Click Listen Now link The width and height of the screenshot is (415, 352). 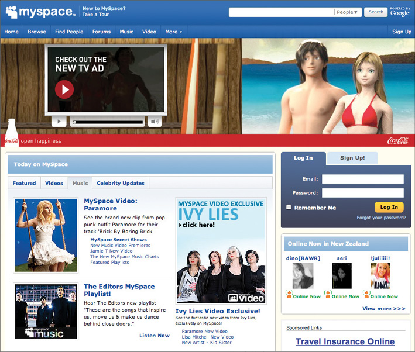click(x=155, y=336)
